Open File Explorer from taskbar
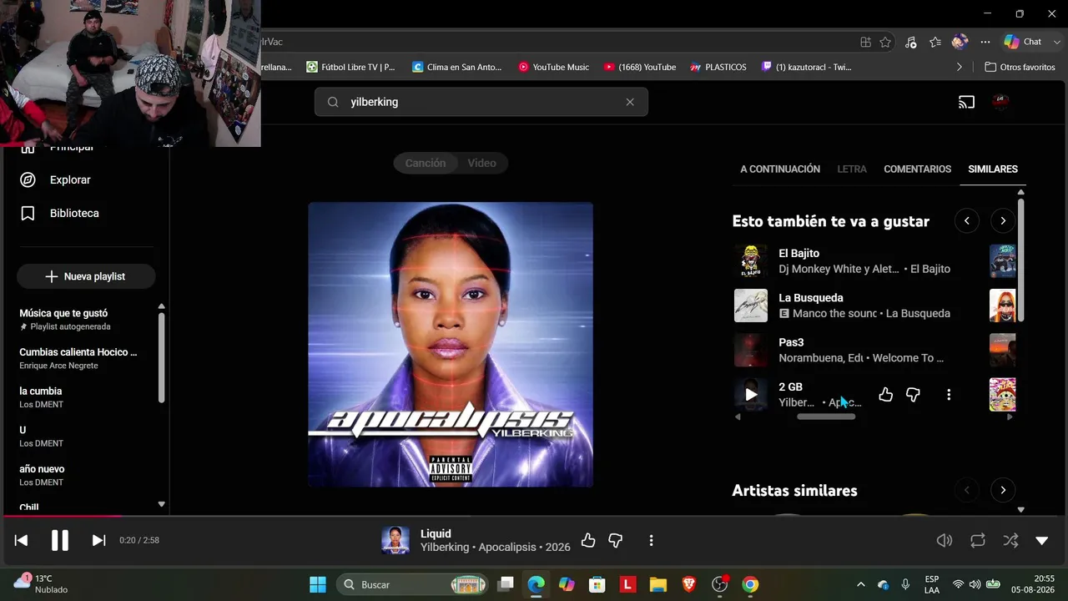Screen dimensions: 1068x601 [x=658, y=584]
